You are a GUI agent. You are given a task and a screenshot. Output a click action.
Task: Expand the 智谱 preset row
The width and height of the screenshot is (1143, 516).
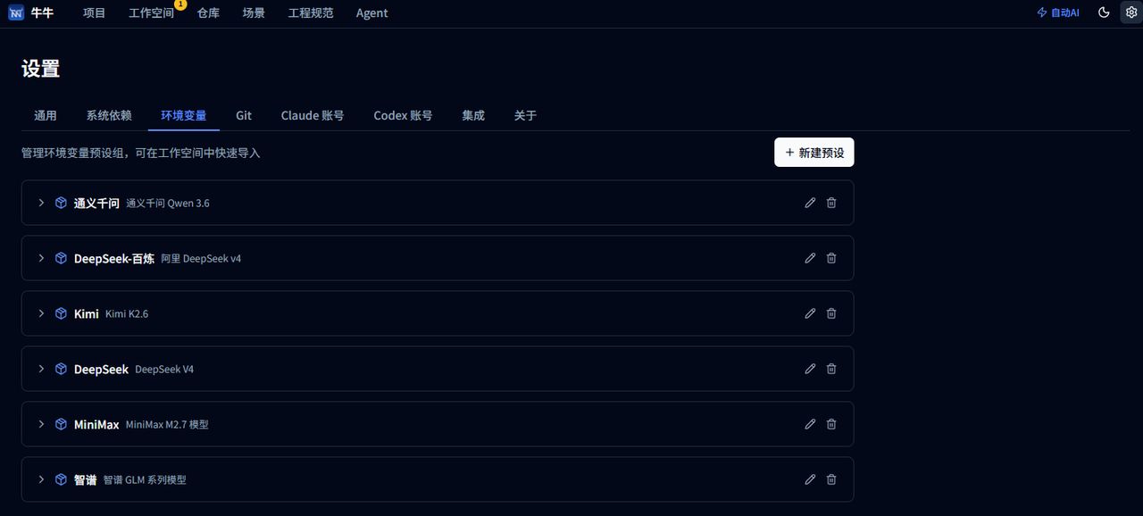click(x=41, y=479)
